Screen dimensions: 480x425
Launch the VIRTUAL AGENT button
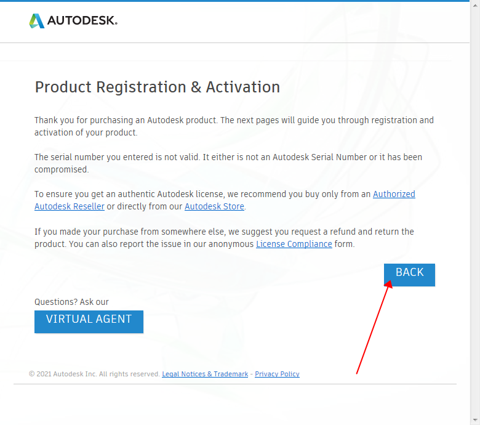(x=89, y=320)
